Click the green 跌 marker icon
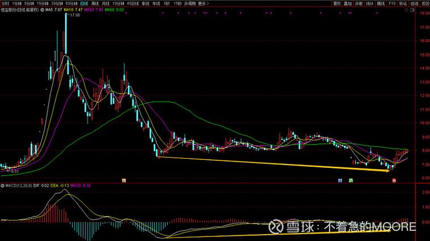The image size is (430, 241). 351,180
